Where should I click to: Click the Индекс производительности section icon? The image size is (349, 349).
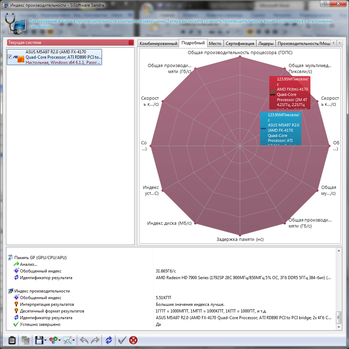click(x=10, y=291)
